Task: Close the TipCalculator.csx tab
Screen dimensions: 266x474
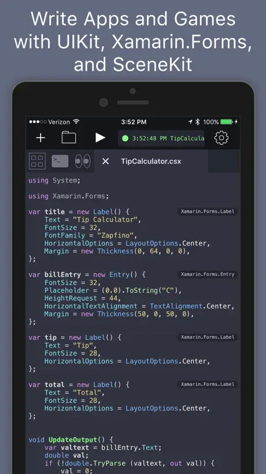Action: (105, 162)
